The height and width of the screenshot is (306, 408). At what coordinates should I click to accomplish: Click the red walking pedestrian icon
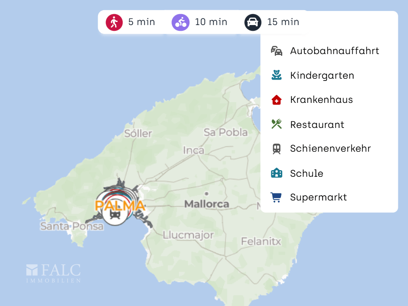click(114, 22)
